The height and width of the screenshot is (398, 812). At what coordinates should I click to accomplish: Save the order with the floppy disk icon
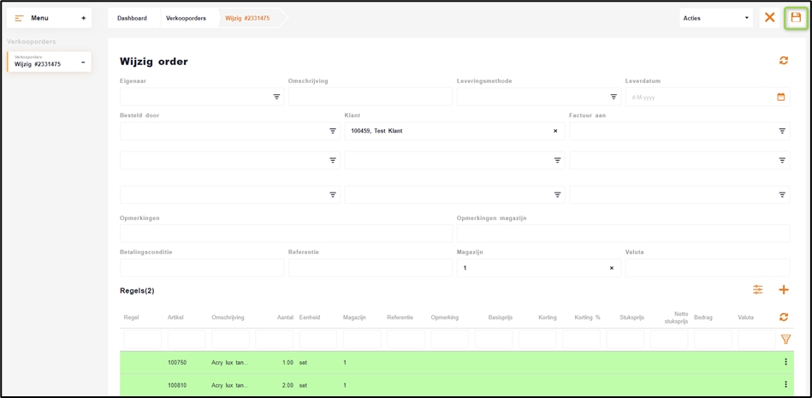796,18
